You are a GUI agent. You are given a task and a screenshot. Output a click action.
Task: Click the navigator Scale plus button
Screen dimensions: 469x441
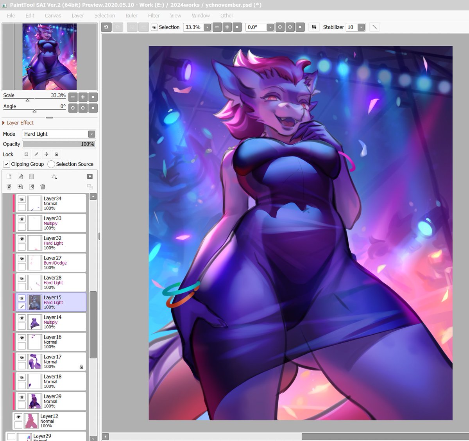point(83,97)
